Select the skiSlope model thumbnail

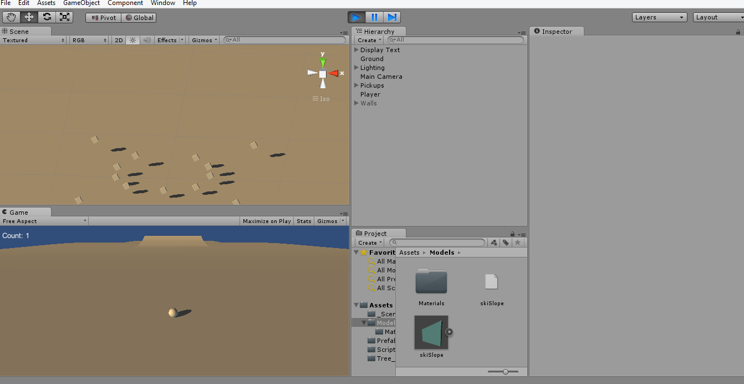(431, 332)
